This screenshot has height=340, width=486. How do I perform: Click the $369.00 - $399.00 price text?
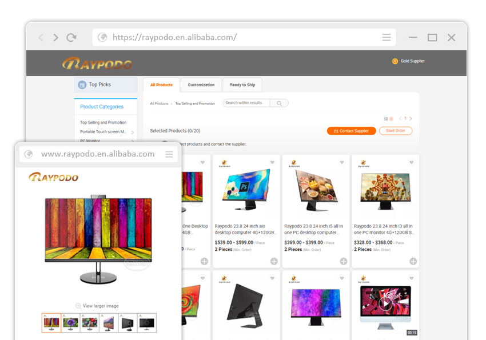[x=304, y=242]
